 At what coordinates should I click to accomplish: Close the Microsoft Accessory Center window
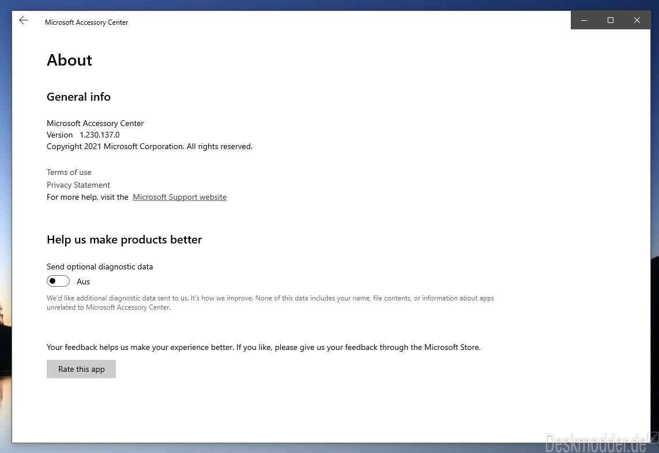click(637, 21)
